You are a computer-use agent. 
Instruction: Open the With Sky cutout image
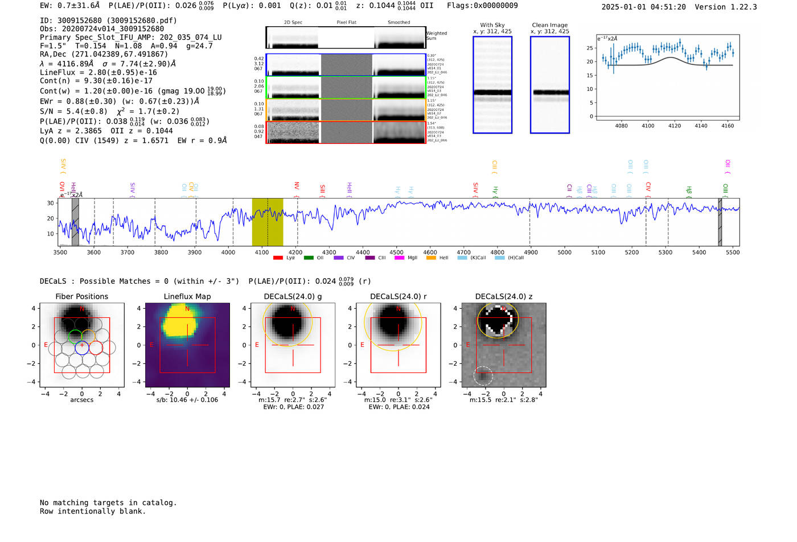point(492,85)
